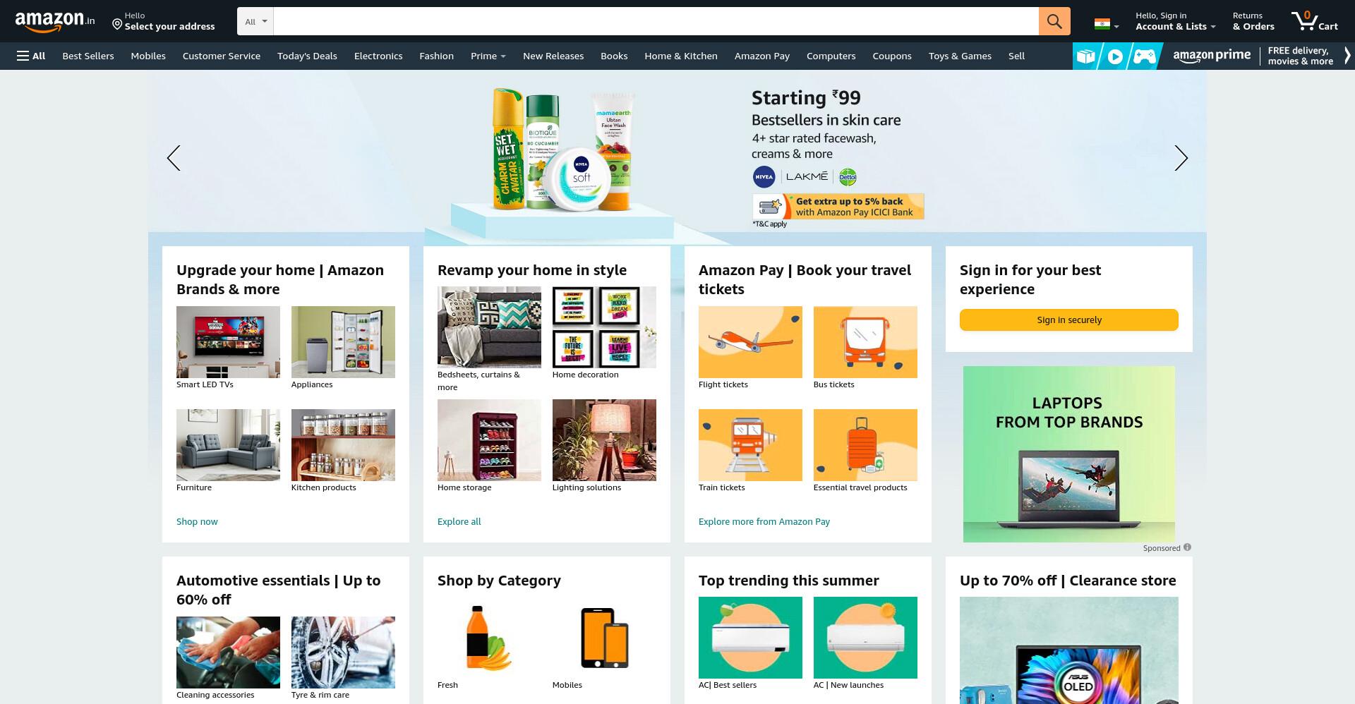Click the Laptops from top brands ad
The height and width of the screenshot is (704, 1355).
click(1069, 454)
